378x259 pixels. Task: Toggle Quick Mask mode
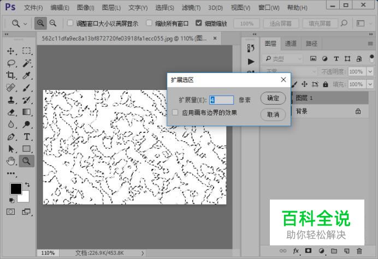pyautogui.click(x=10, y=212)
